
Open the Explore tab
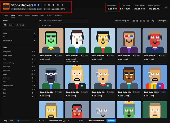(x=5, y=15)
